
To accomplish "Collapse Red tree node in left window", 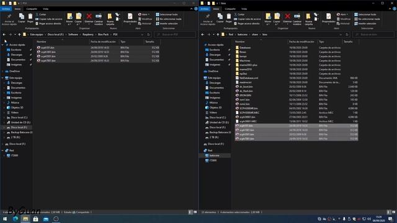I will click(x=2, y=151).
